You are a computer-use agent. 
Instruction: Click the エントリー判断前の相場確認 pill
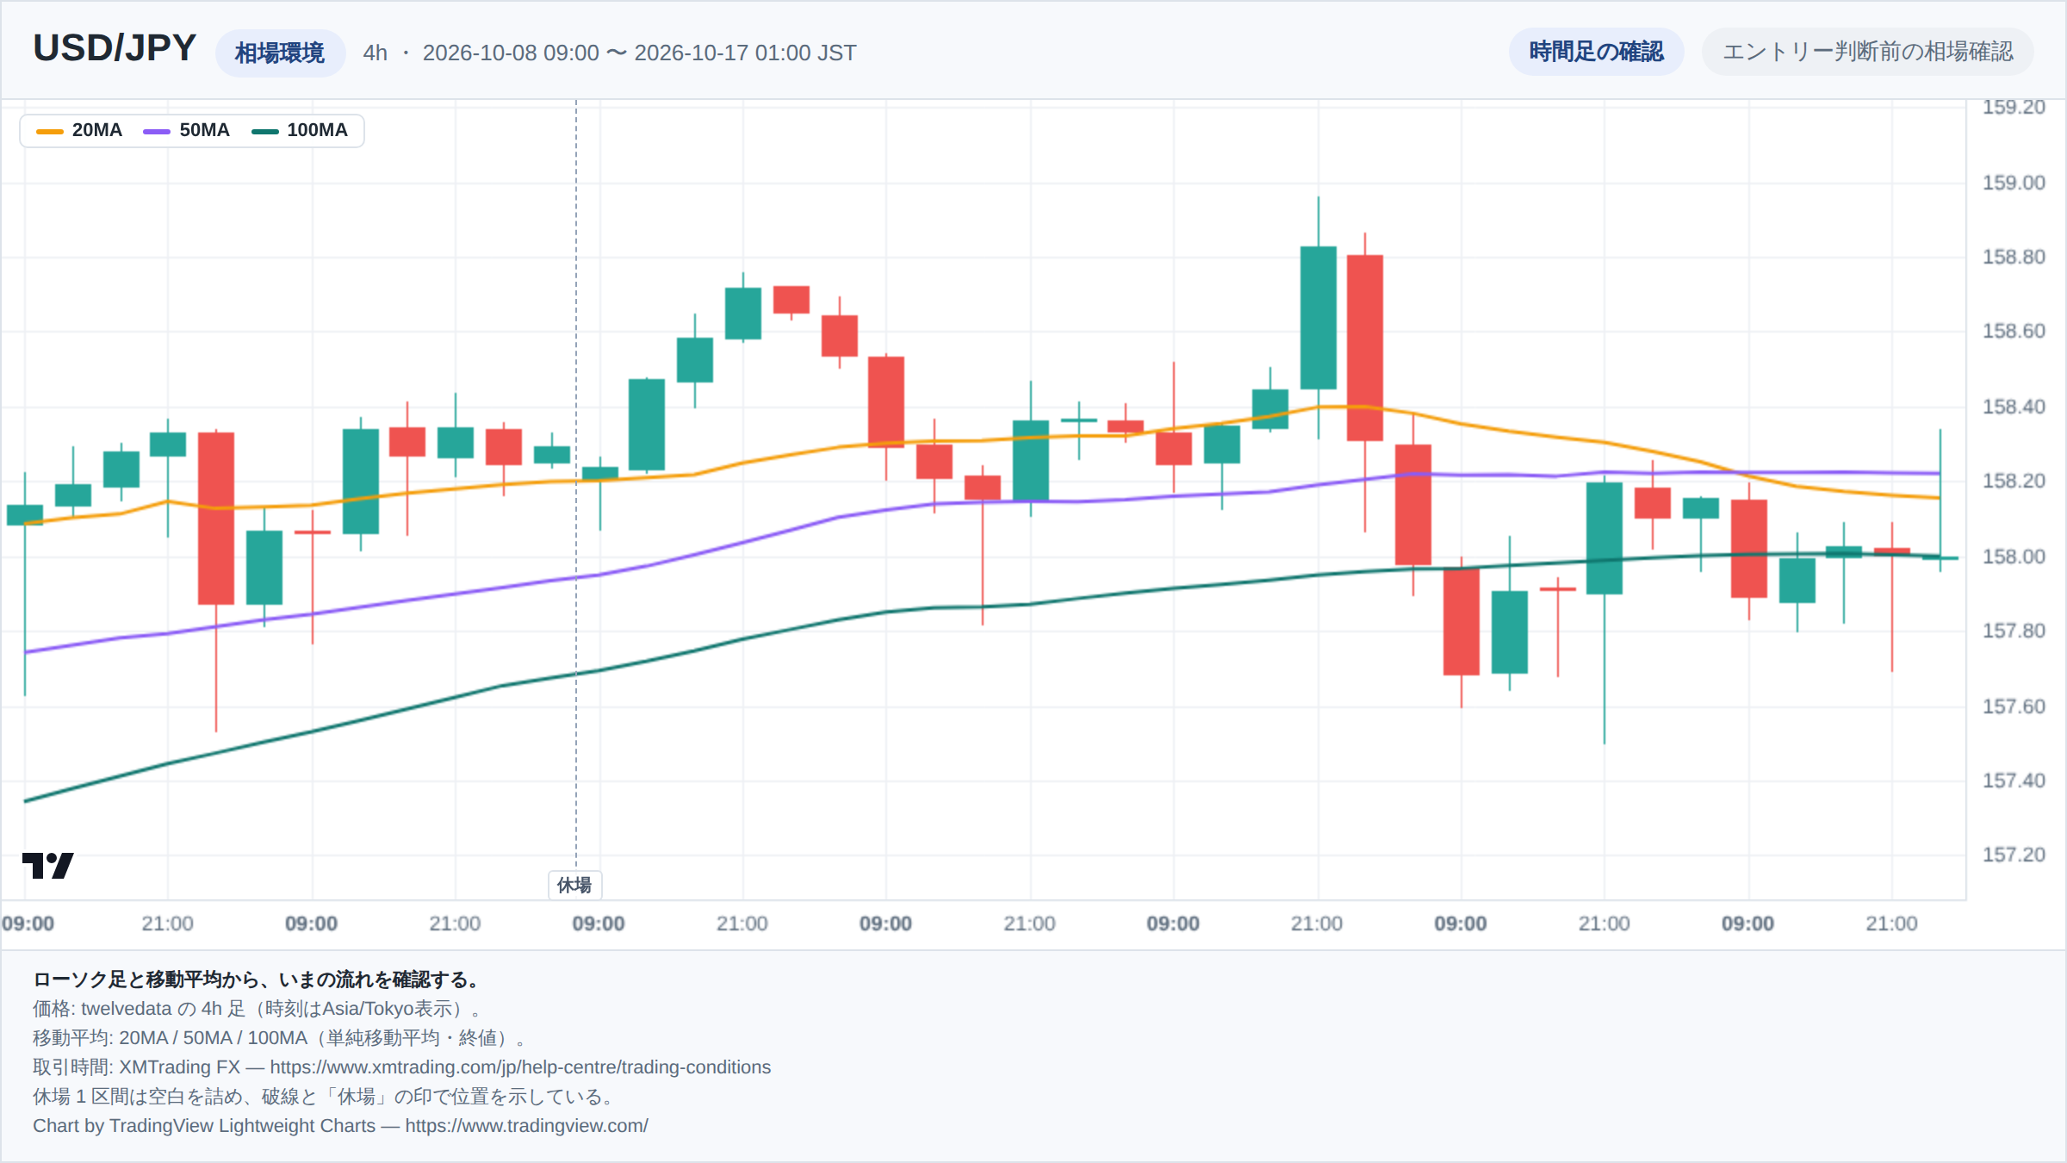(x=1867, y=52)
